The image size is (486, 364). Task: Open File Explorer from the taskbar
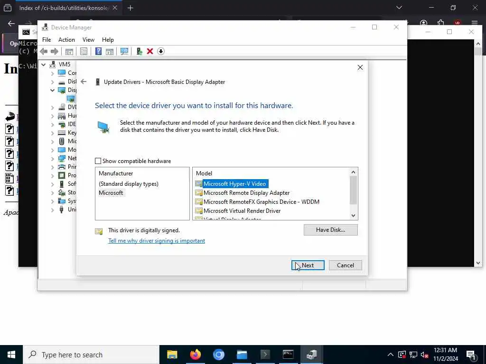click(x=172, y=355)
